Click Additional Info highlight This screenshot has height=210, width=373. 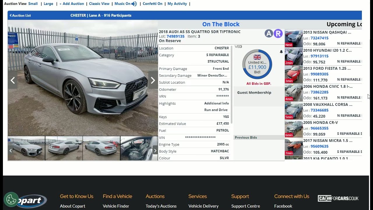(217, 103)
